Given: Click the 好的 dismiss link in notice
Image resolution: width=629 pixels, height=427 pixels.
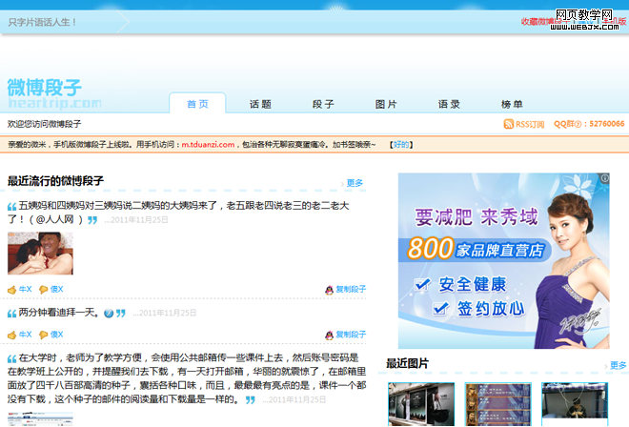Looking at the screenshot, I should [401, 145].
